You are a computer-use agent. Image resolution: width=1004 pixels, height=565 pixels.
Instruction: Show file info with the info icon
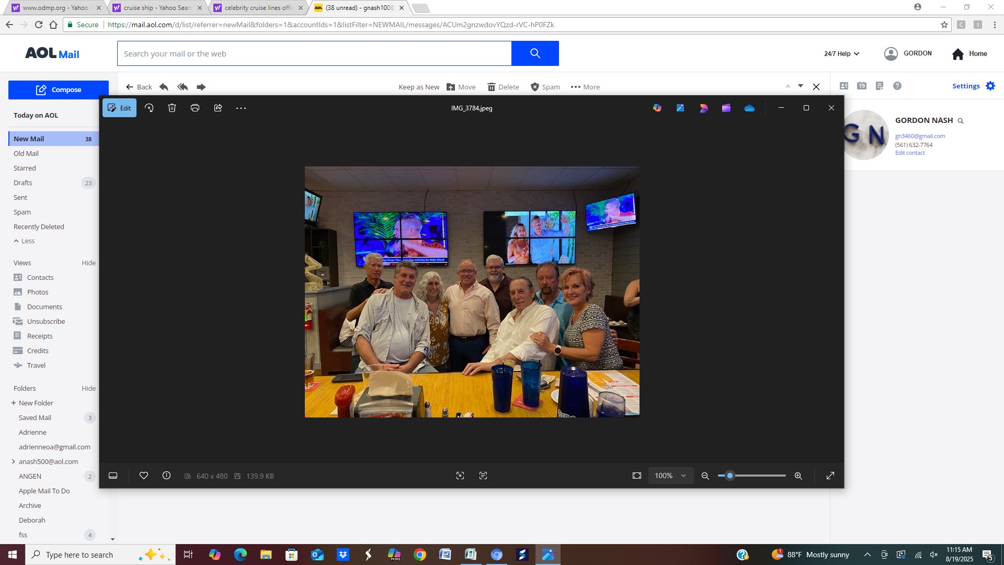coord(166,476)
